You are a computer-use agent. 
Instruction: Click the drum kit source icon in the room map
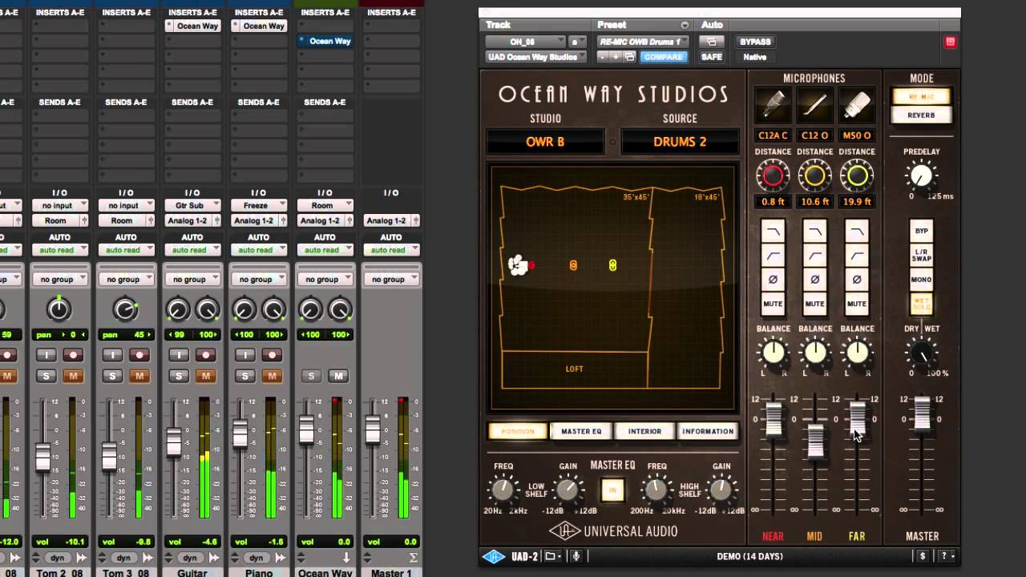[519, 265]
